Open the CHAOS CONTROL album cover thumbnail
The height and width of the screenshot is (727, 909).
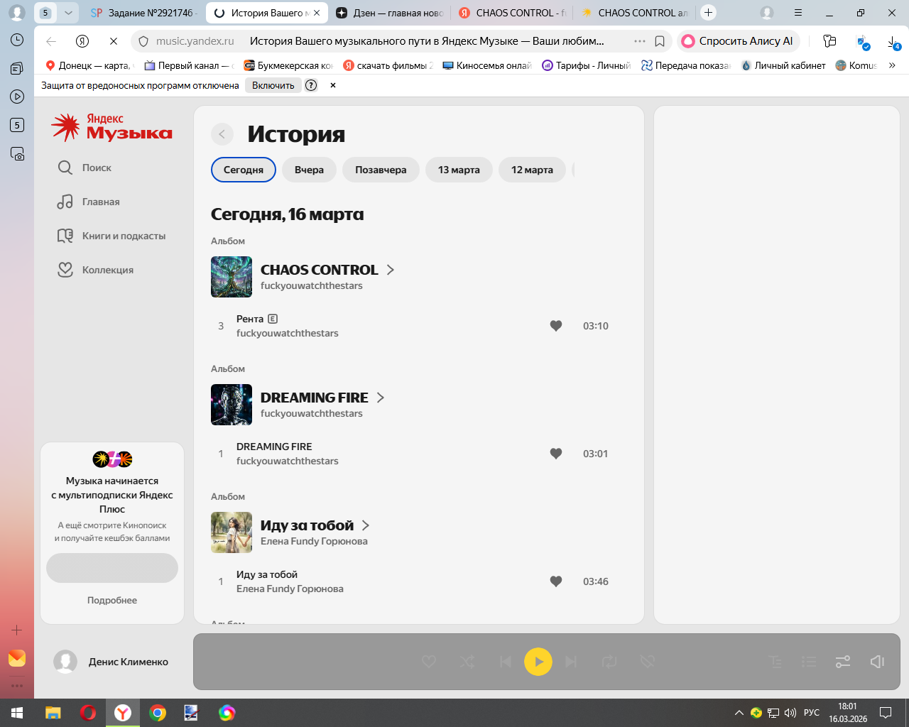pyautogui.click(x=232, y=277)
